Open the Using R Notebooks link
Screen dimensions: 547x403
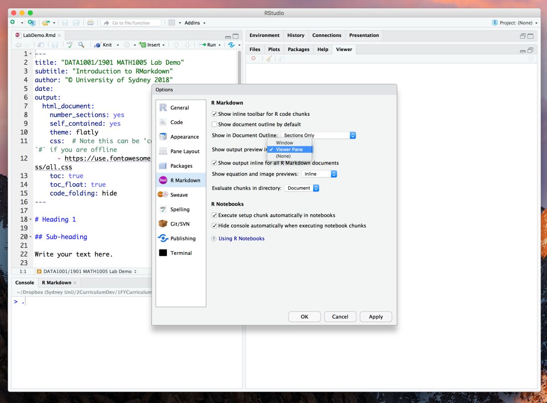[242, 238]
